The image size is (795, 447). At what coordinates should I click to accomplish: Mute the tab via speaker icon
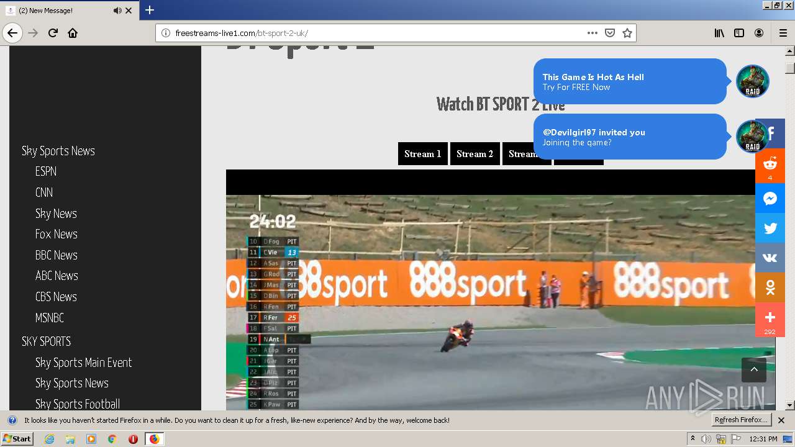tap(117, 11)
